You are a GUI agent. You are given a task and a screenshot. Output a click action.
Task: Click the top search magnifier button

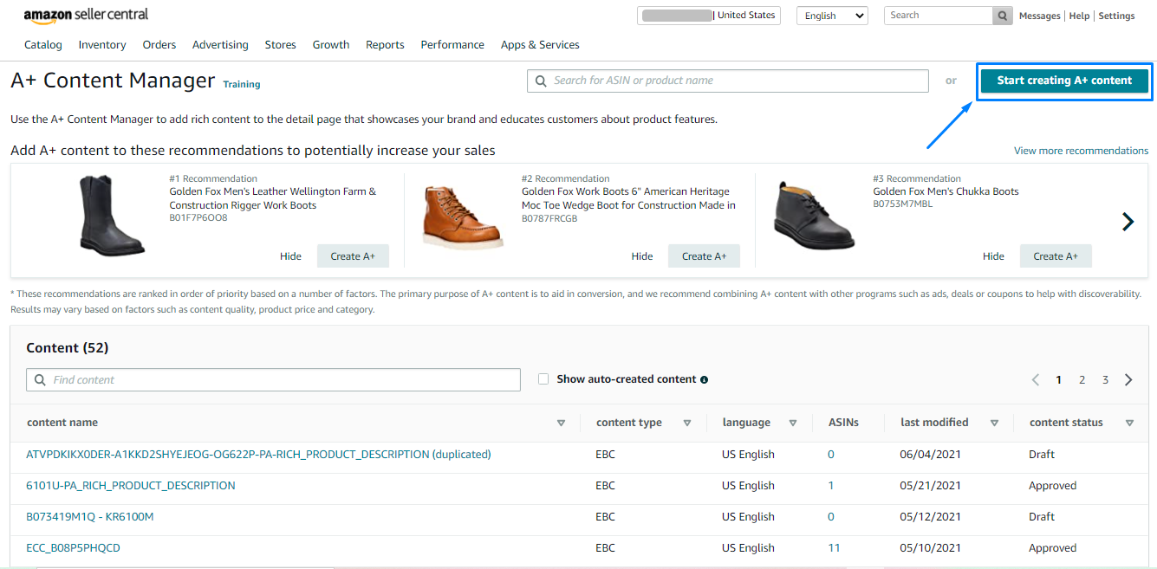pyautogui.click(x=1002, y=16)
